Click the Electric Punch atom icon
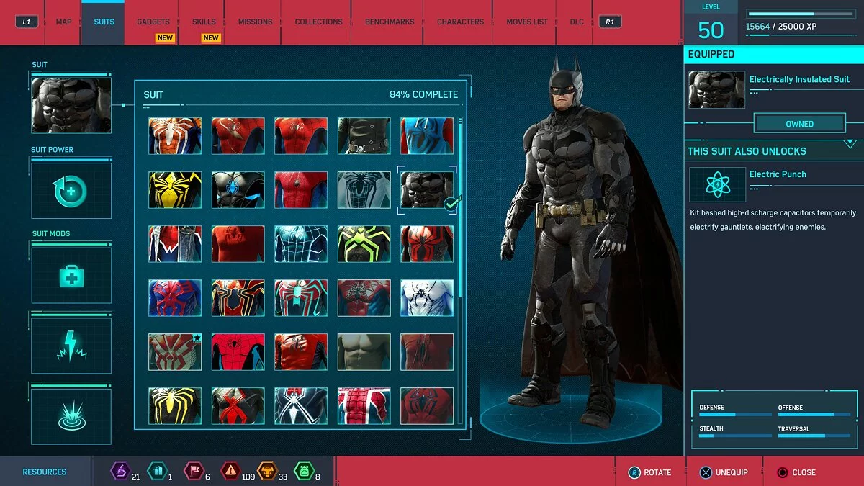The image size is (864, 486). [717, 184]
